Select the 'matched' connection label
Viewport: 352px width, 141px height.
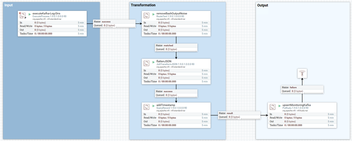(176, 47)
